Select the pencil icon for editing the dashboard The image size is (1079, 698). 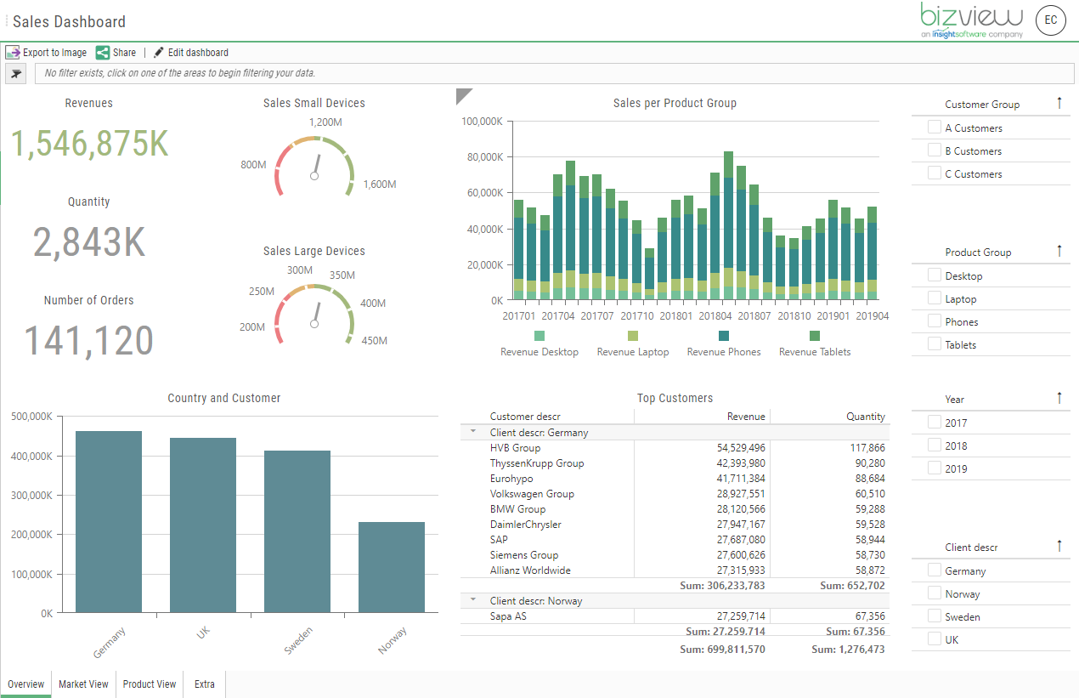(x=158, y=52)
